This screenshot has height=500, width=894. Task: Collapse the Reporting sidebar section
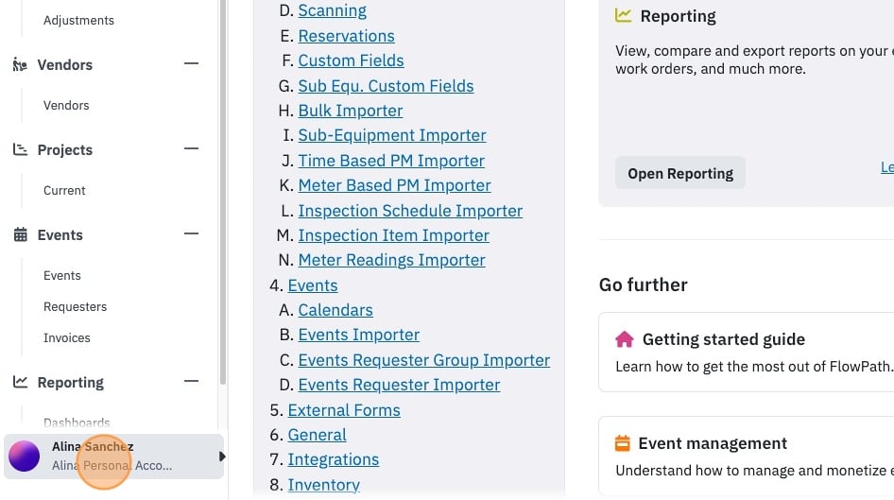[192, 380]
